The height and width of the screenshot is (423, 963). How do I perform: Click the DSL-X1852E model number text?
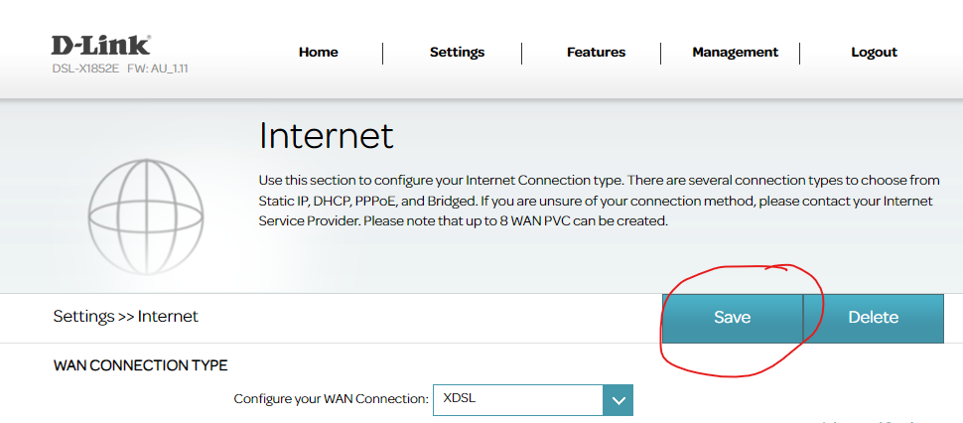86,67
